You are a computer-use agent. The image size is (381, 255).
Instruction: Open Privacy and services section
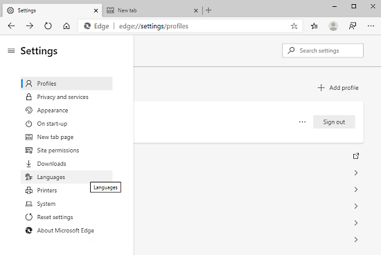[67, 97]
